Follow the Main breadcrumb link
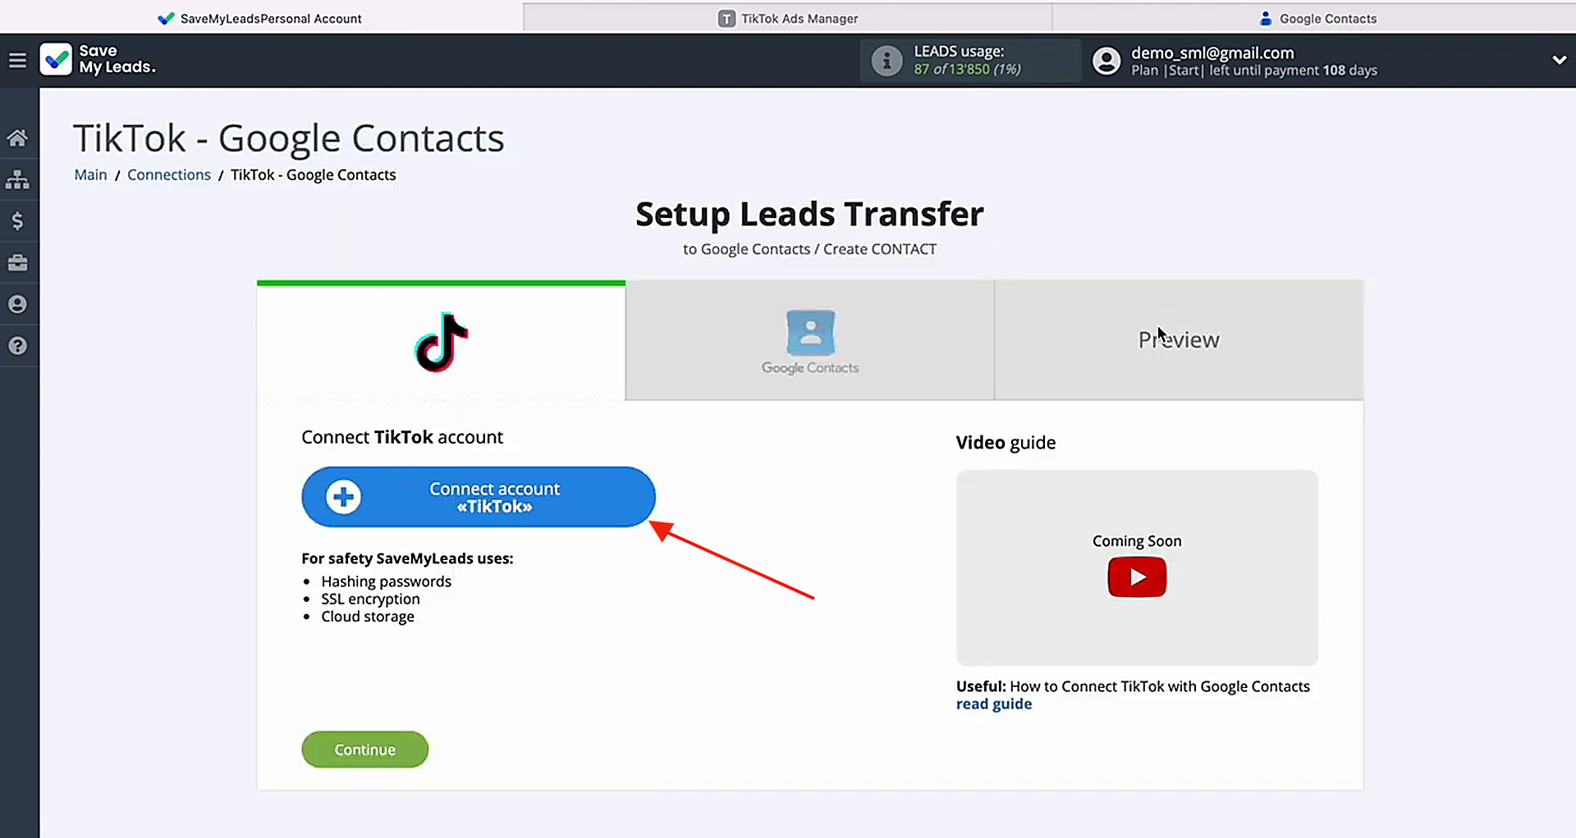This screenshot has width=1576, height=838. (x=90, y=175)
